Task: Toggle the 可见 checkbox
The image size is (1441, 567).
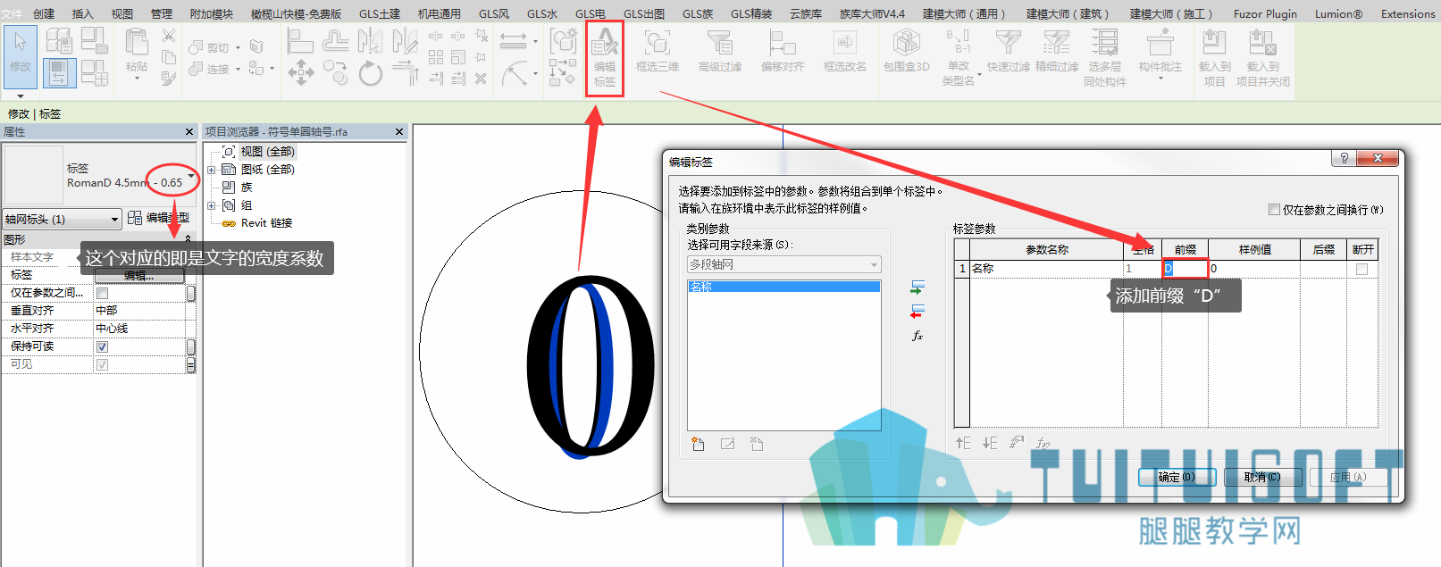Action: click(102, 364)
